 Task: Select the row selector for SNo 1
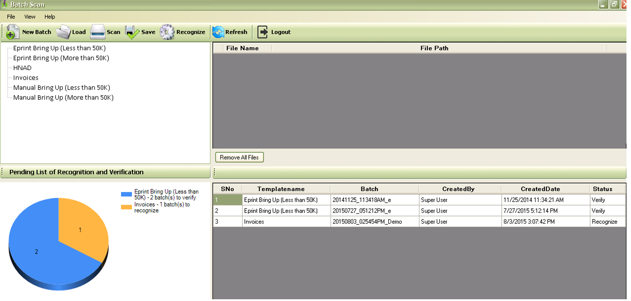tap(228, 200)
